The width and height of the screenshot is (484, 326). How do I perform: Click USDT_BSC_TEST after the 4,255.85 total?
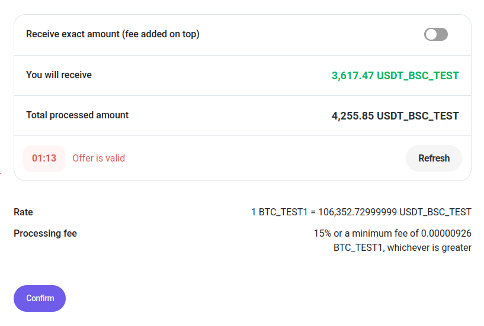418,116
